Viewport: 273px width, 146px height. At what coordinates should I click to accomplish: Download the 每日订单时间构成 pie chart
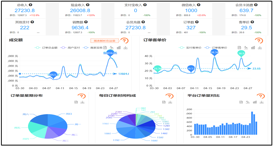click(170, 102)
